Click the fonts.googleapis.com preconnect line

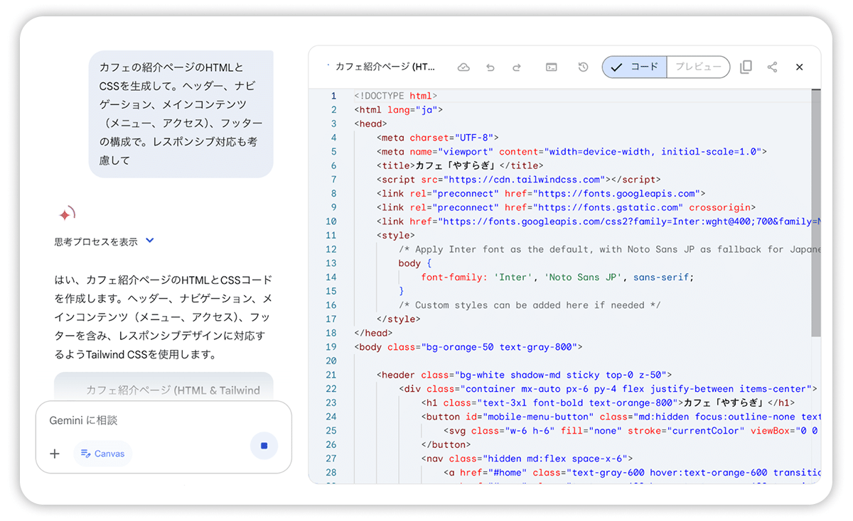[541, 194]
